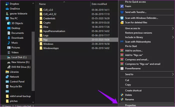
Task: Expand the Include in library submenu
Action: (173, 37)
